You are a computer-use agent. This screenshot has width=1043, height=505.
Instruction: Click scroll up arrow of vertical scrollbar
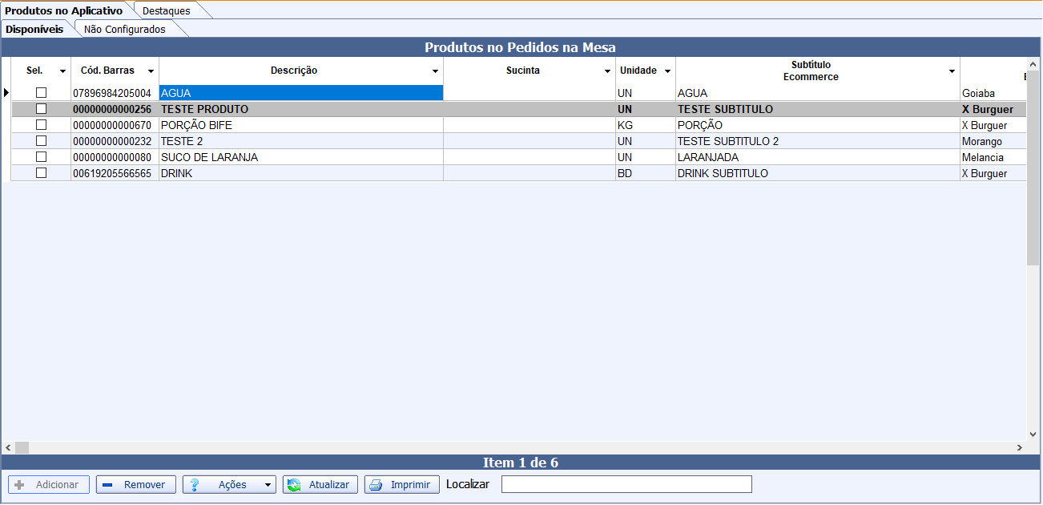point(1033,64)
